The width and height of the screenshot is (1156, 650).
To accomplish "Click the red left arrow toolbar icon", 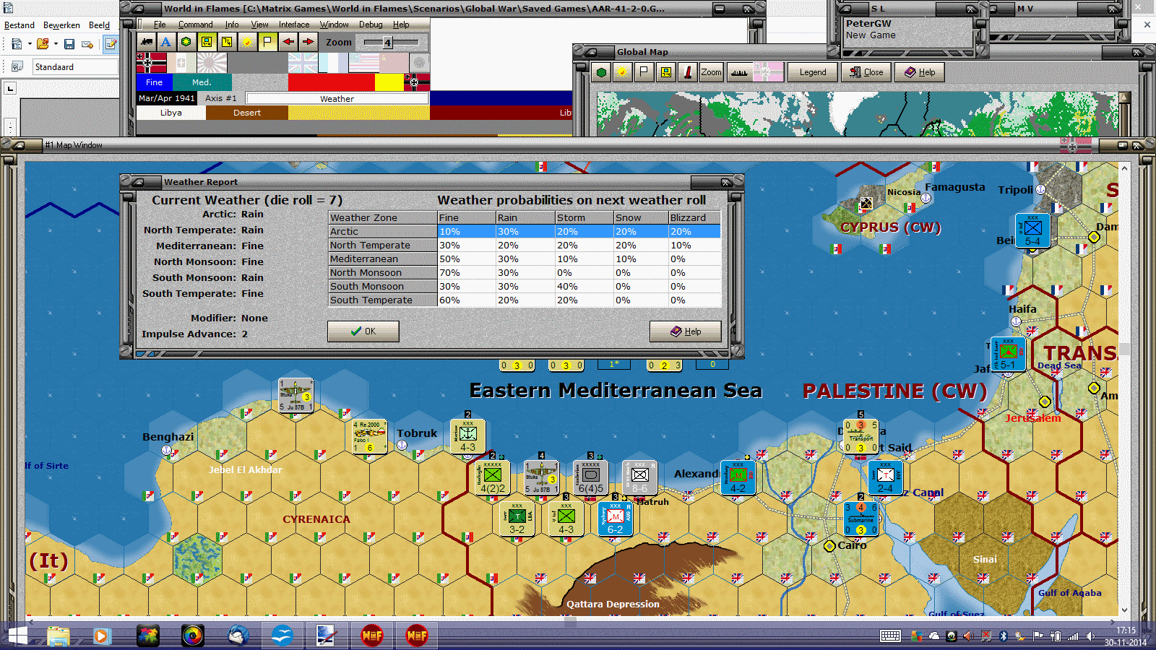I will pyautogui.click(x=288, y=42).
